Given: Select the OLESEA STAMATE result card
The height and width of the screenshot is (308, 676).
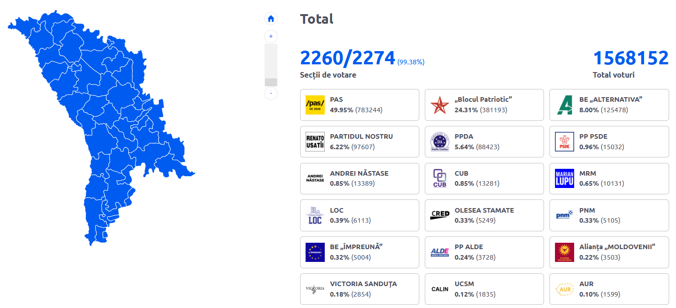Looking at the screenshot, I should 484,215.
